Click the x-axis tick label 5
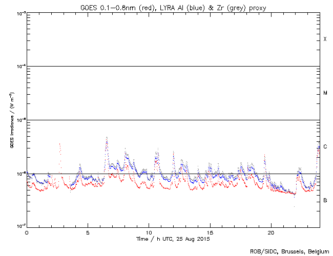Viewport: 333px width, 256px height. (x=88, y=232)
